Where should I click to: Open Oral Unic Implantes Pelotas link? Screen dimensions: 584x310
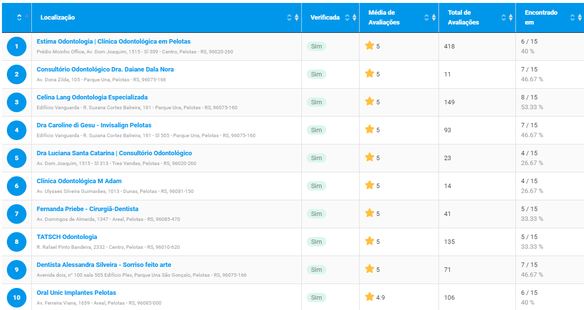pos(76,292)
